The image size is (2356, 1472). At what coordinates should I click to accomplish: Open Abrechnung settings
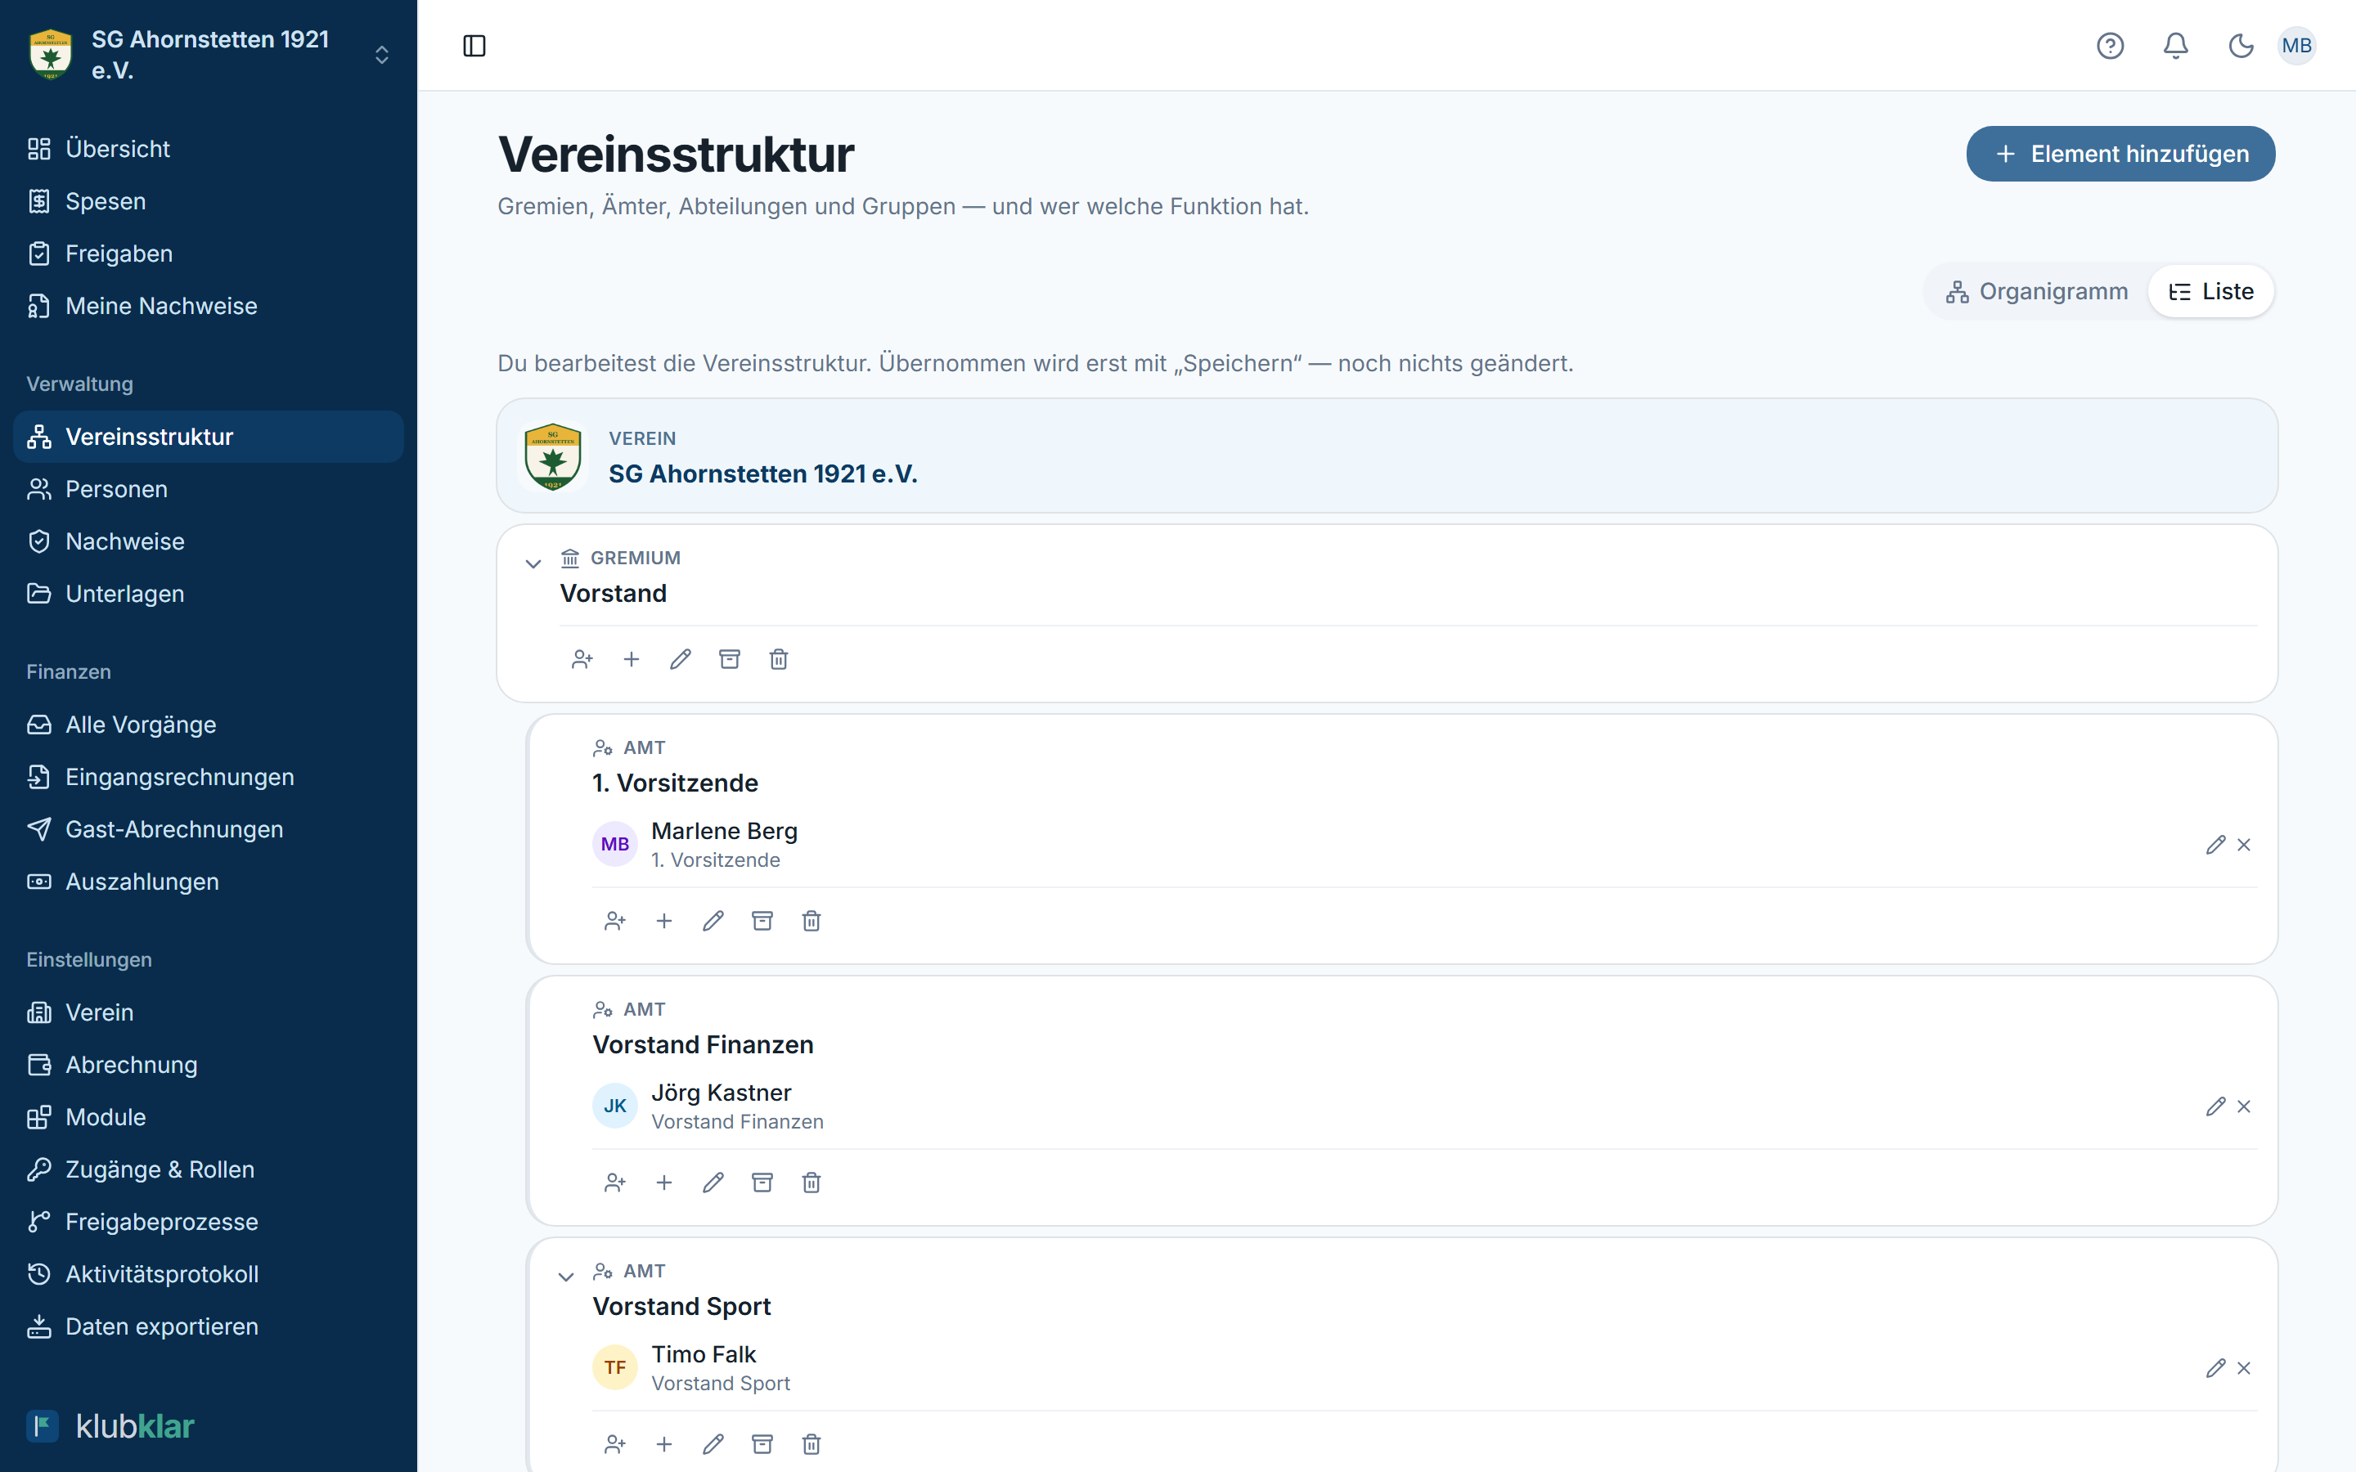pyautogui.click(x=209, y=1065)
